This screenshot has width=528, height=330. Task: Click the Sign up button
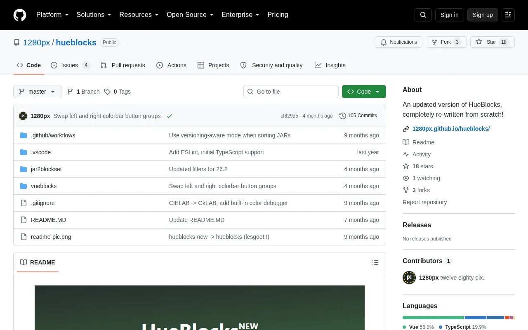tap(483, 15)
